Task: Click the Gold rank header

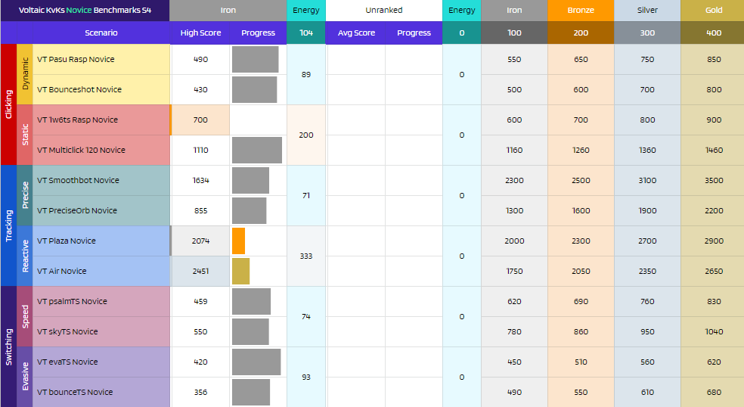Action: [x=714, y=11]
